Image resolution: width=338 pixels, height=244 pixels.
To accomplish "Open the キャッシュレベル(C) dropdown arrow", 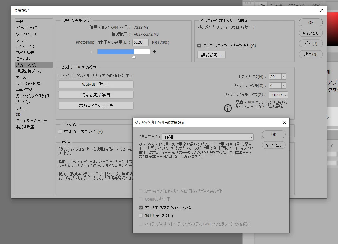I will (284, 86).
